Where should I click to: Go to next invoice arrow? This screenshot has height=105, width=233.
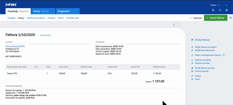click(178, 25)
